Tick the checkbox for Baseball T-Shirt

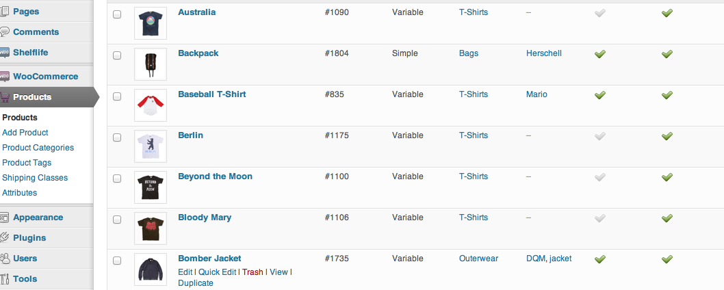pyautogui.click(x=117, y=96)
